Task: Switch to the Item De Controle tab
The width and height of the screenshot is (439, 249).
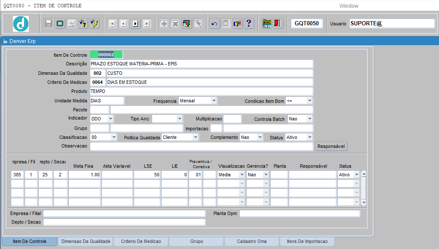Action: coord(30,241)
